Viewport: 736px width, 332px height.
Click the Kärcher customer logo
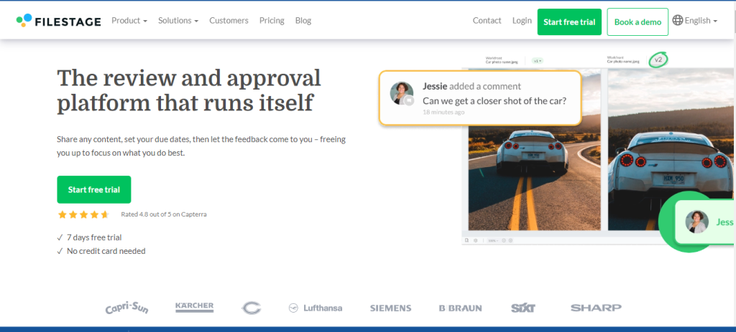[194, 307]
